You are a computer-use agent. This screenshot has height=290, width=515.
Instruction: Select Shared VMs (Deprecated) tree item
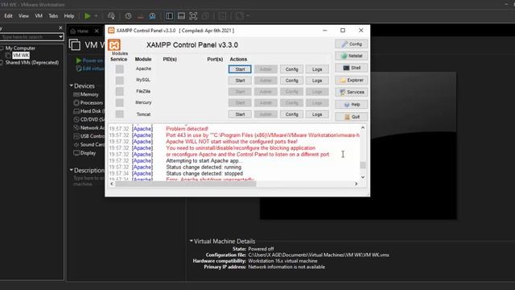(x=32, y=63)
